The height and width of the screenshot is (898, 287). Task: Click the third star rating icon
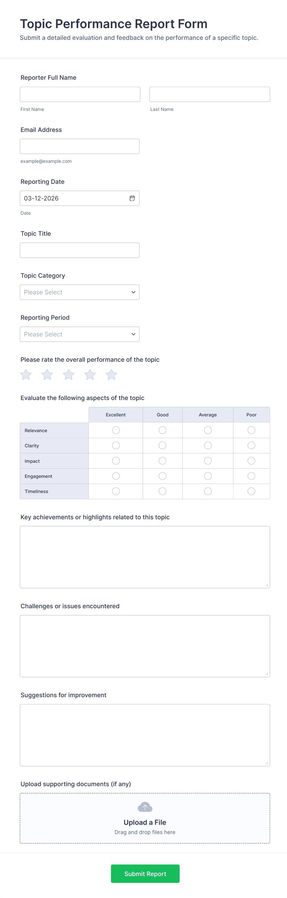69,375
